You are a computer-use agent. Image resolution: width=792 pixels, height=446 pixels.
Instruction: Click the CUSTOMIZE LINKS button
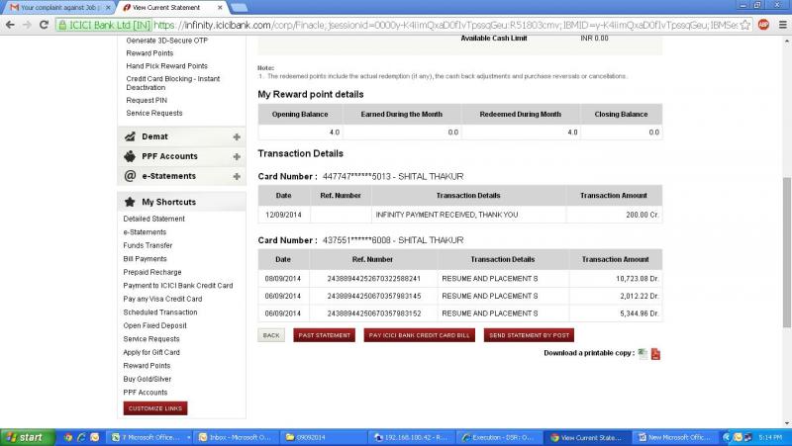(x=155, y=408)
